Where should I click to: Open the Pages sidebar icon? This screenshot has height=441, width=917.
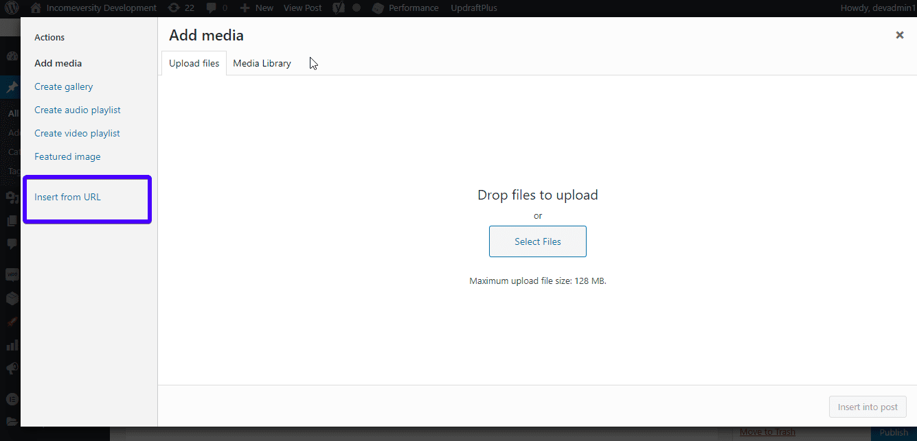pos(12,221)
